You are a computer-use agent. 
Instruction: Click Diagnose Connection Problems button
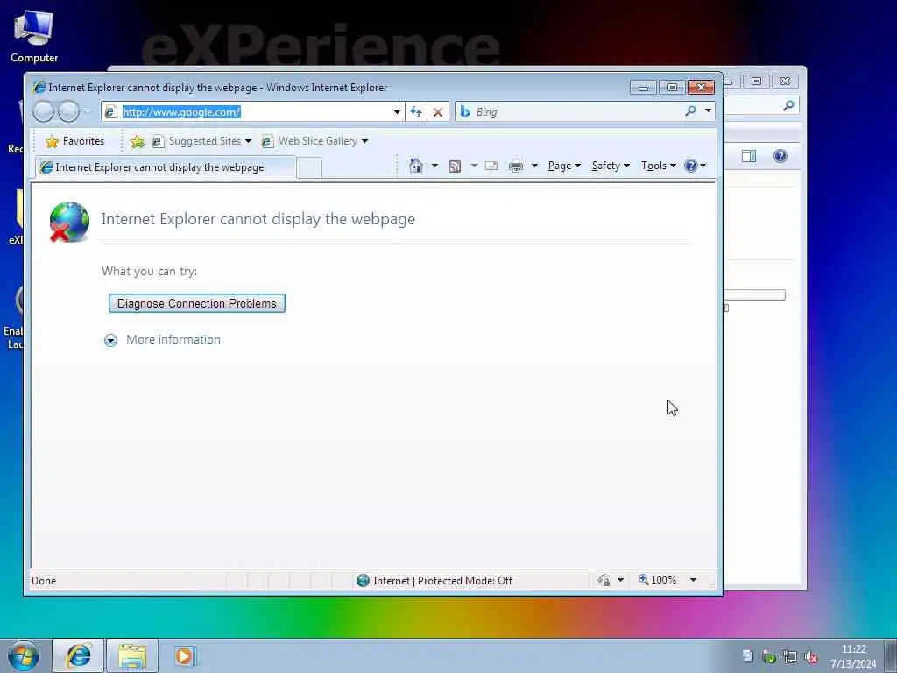tap(197, 303)
